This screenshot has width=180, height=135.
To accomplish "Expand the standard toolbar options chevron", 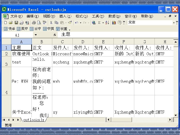I will [x=124, y=22].
